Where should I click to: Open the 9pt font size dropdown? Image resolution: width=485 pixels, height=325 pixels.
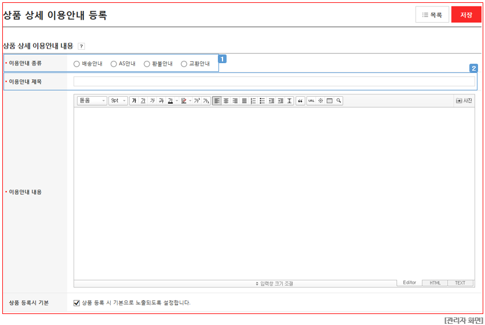118,101
